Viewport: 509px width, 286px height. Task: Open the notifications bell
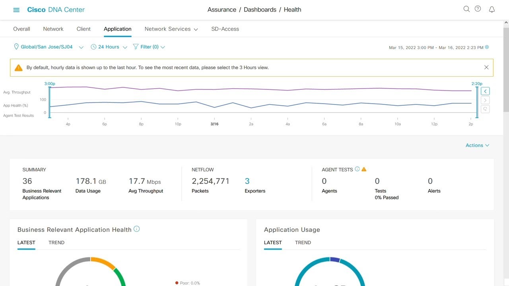492,10
